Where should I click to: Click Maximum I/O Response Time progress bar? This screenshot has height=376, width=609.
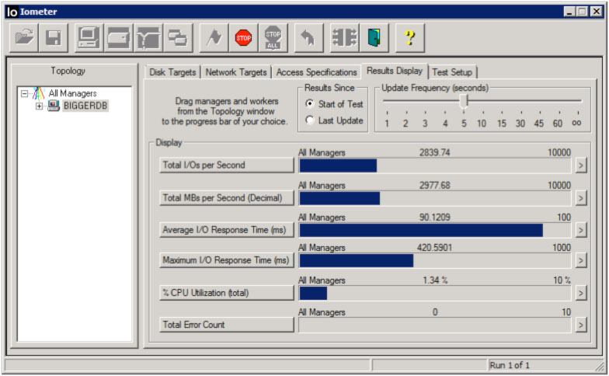(435, 260)
